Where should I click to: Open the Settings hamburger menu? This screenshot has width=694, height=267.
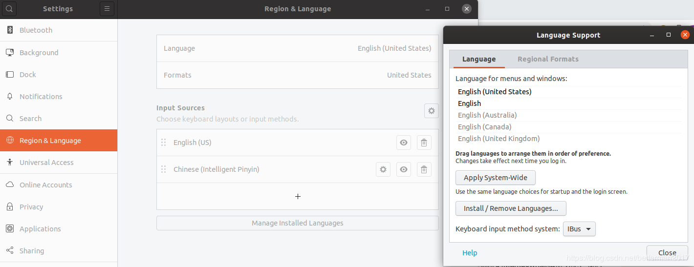[107, 9]
